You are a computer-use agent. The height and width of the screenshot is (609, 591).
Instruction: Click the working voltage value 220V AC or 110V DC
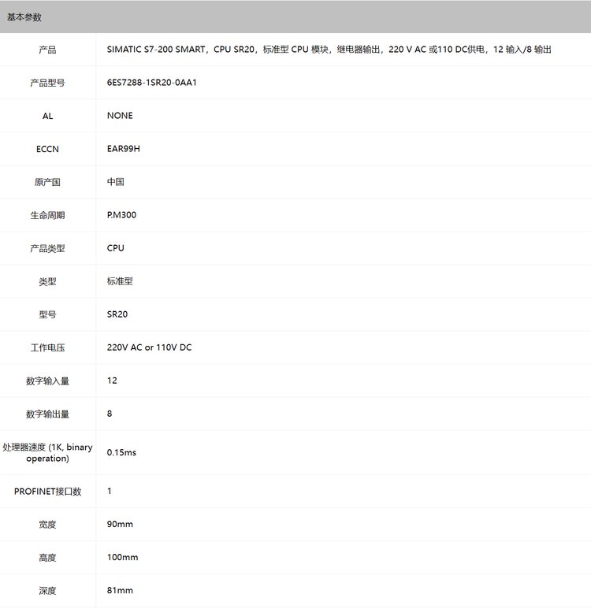click(149, 347)
